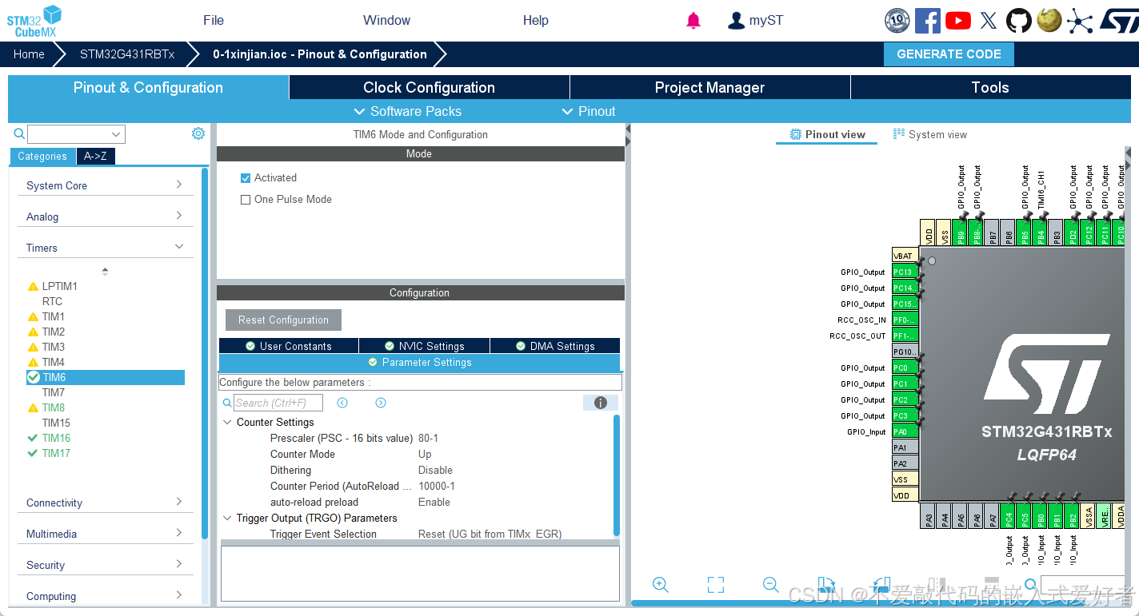Show parameter info with the i icon
The image size is (1139, 616).
click(601, 403)
